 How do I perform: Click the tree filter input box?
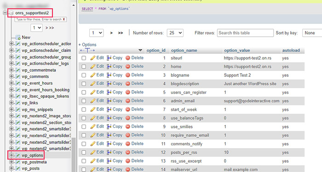(40, 19)
